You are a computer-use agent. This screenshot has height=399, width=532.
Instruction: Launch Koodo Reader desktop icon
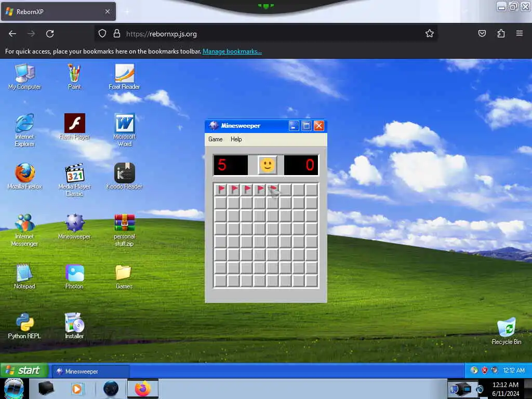pos(124,176)
